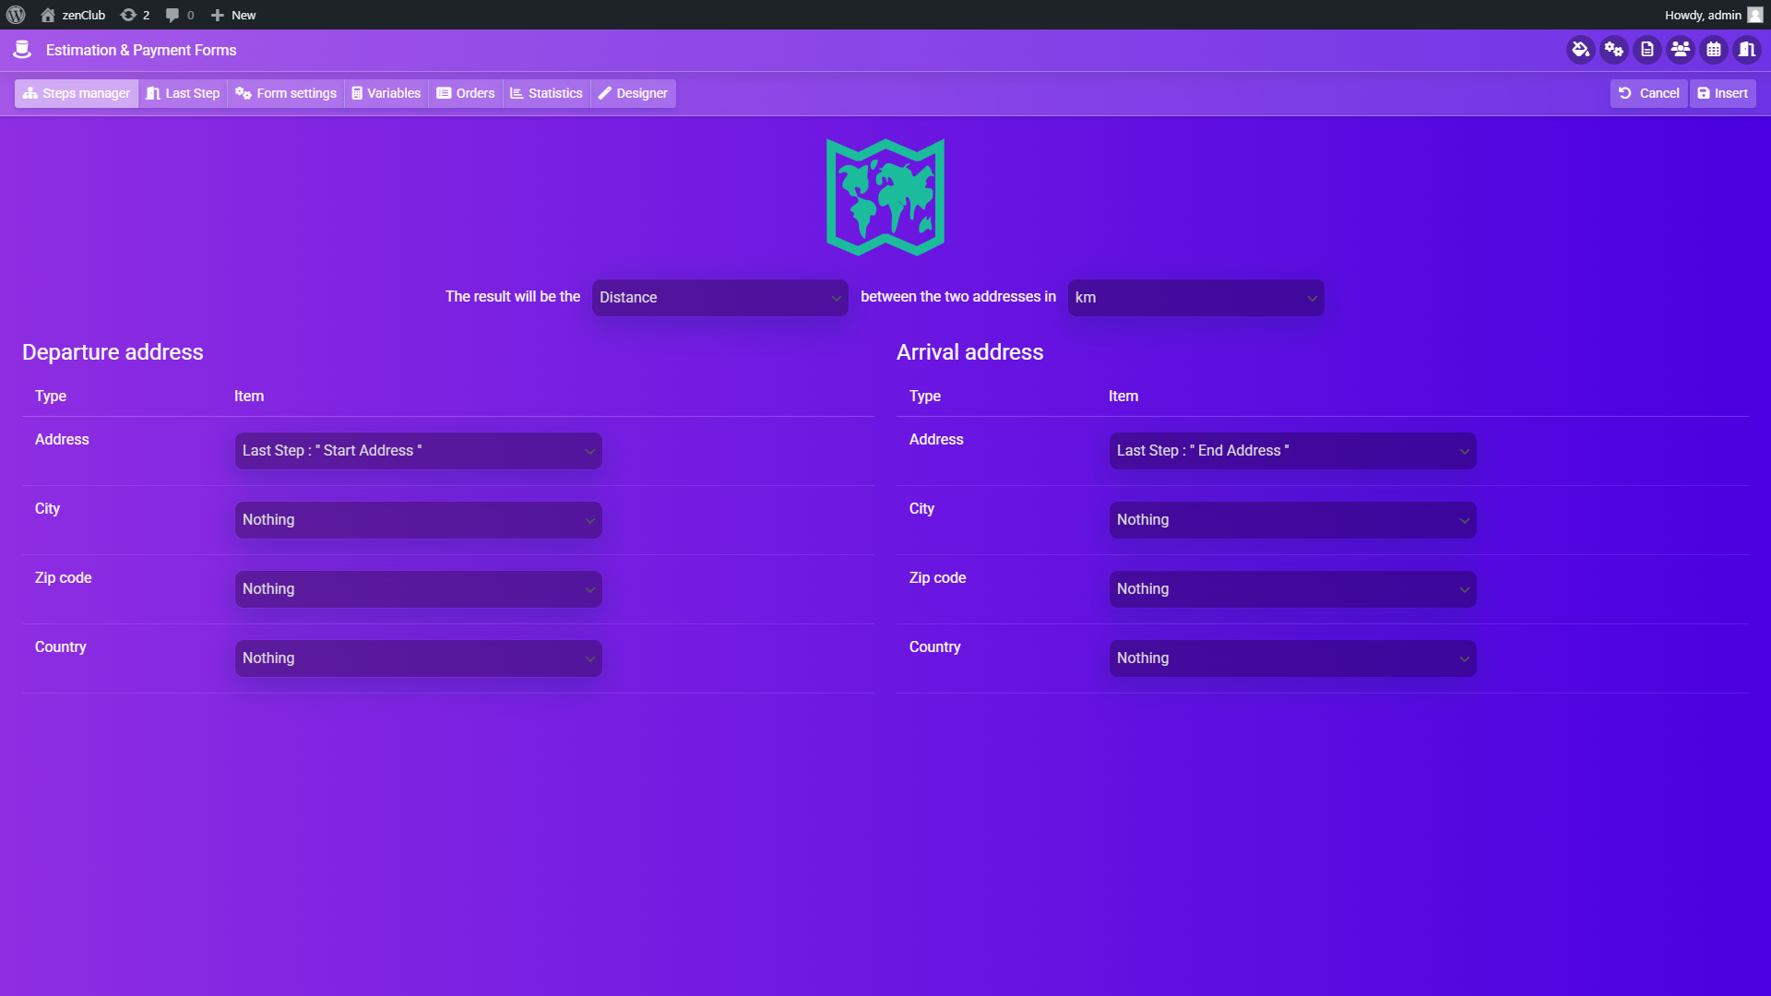The height and width of the screenshot is (996, 1771).
Task: Open departure City dropdown
Action: [x=419, y=520]
